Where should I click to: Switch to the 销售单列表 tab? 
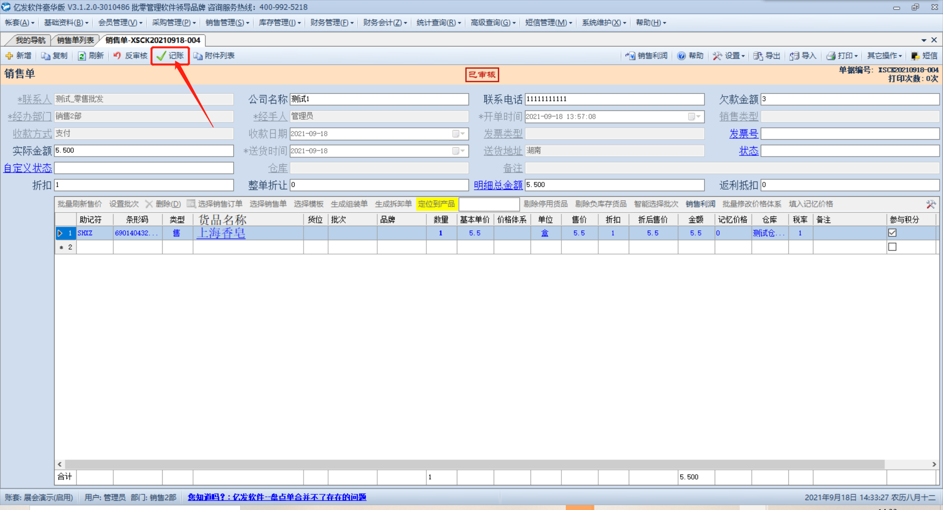tap(75, 40)
